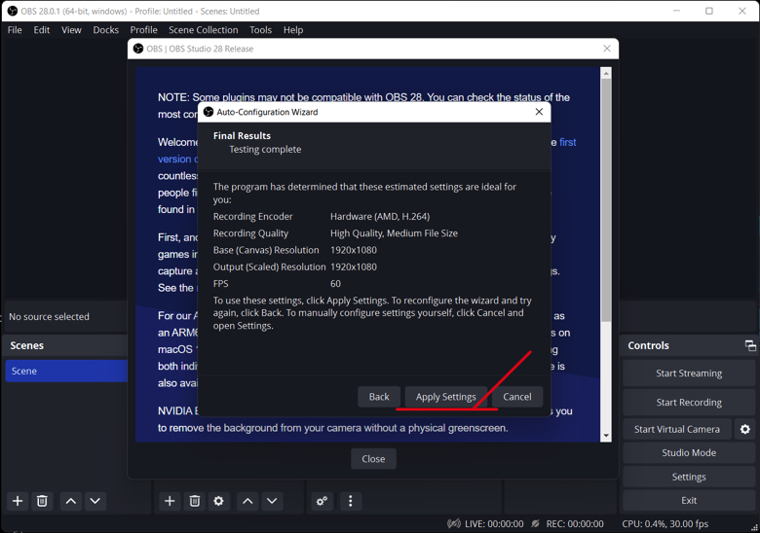Open source properties with the gear icon

[218, 501]
